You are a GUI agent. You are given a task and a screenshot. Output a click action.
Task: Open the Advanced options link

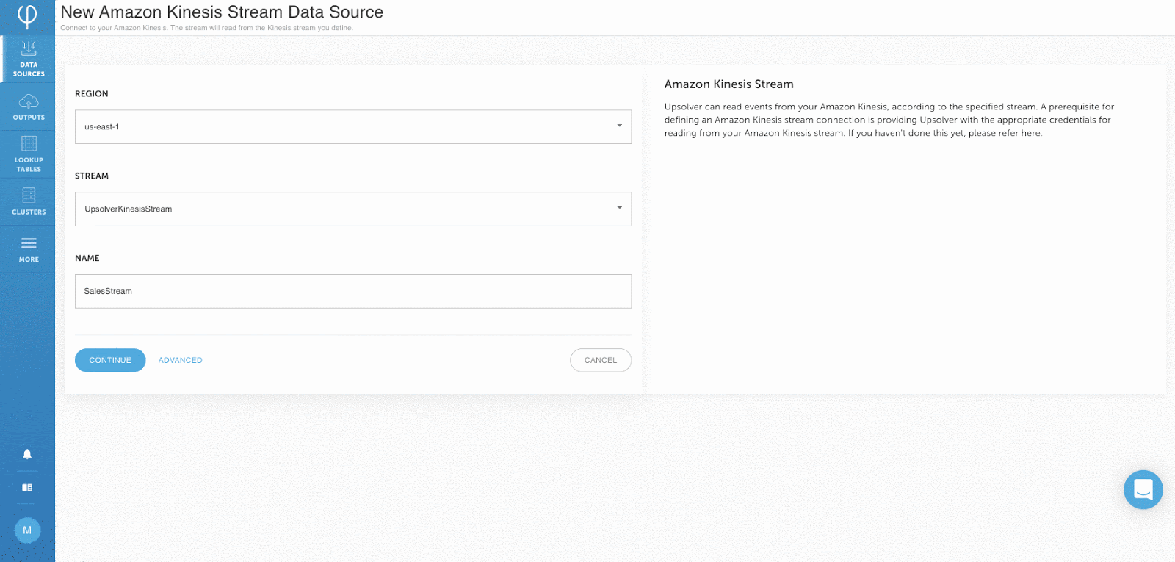(x=181, y=360)
